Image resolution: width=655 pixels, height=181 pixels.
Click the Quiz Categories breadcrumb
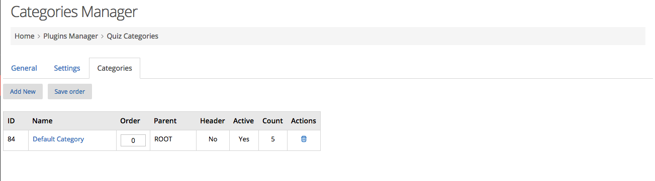point(133,36)
